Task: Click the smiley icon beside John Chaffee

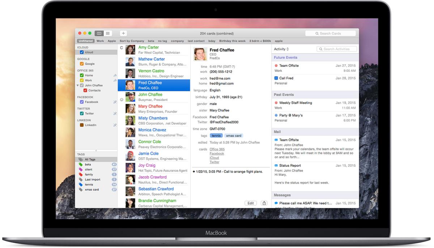Action: click(x=122, y=100)
